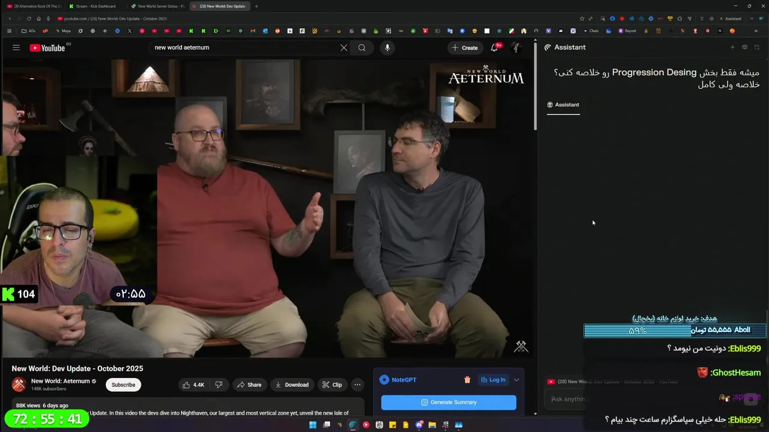The image size is (769, 432).
Task: Open the Chats bookmark
Action: (x=591, y=31)
